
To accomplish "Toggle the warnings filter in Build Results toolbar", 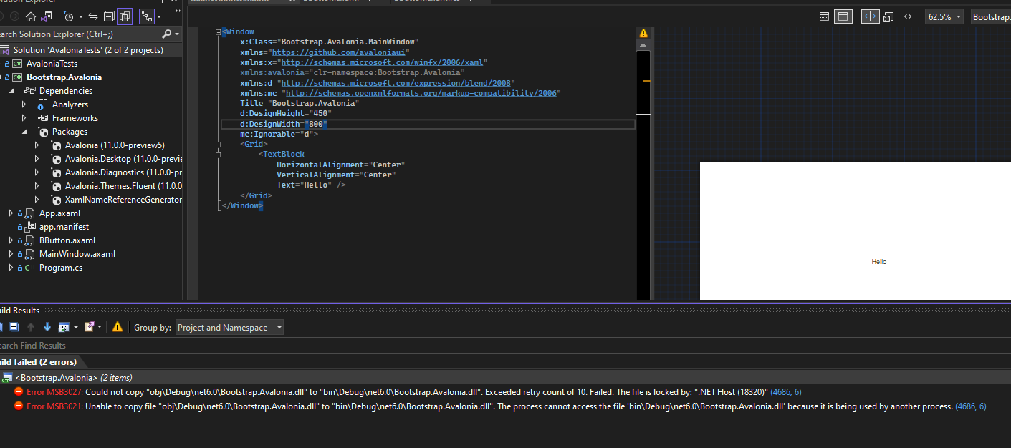I will (118, 326).
